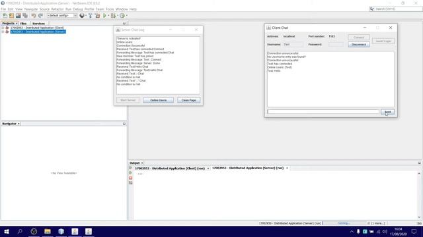Screen dimensions: 423x237
Task: Click the Send button in Client Chat
Action: tap(387, 112)
